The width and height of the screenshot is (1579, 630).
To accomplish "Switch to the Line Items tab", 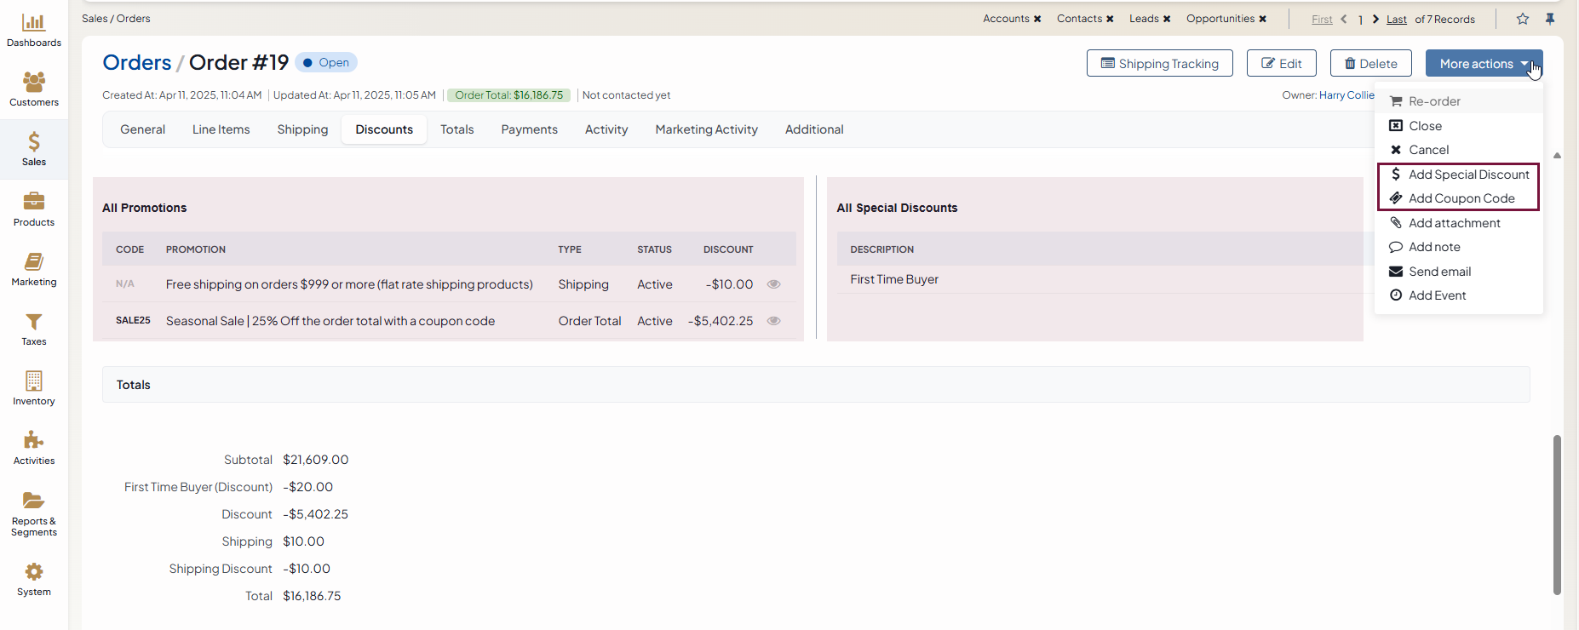I will click(x=221, y=129).
